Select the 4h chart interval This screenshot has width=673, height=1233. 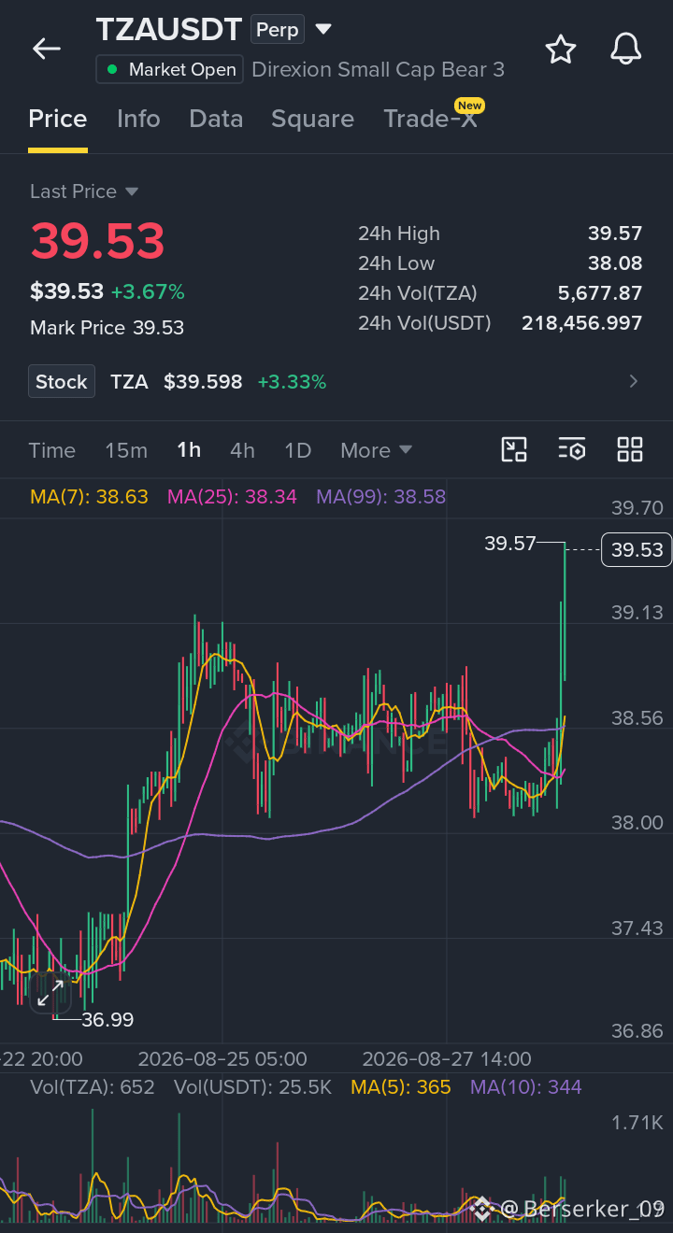pyautogui.click(x=242, y=450)
